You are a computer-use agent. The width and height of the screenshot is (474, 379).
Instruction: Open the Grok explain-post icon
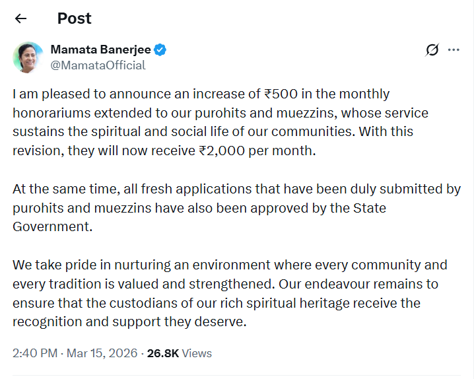[x=432, y=50]
